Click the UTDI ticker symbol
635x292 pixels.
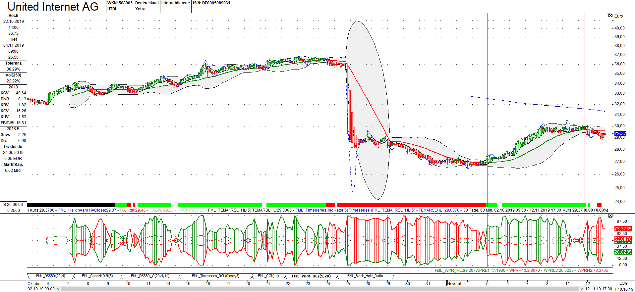[x=112, y=9]
